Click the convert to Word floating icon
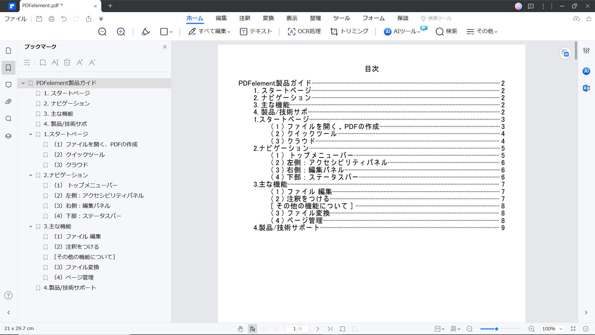This screenshot has height=335, width=595. point(565,53)
